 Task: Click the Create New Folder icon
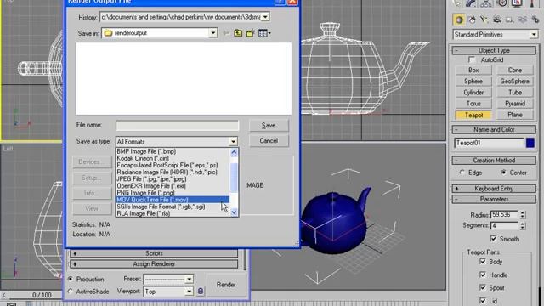point(250,33)
